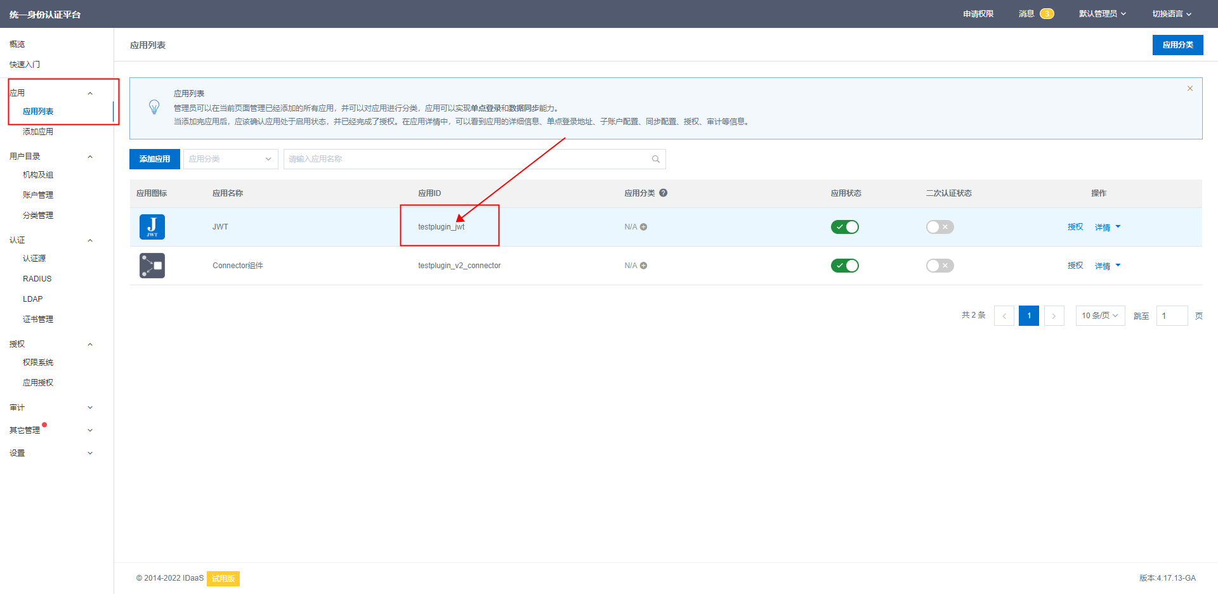This screenshot has width=1218, height=594.
Task: Disable the Connector application status toggle
Action: tap(844, 266)
